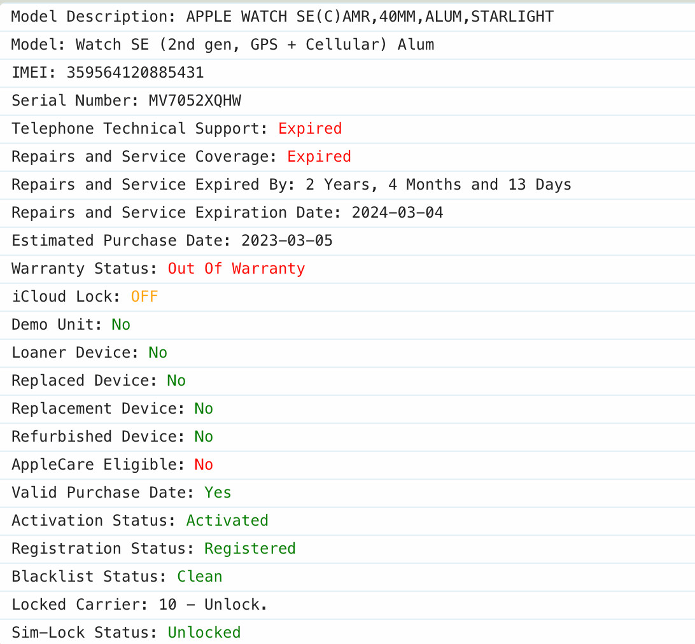Screen dimensions: 695x644
Task: Click the Estimated Purchase Date label
Action: (x=122, y=240)
